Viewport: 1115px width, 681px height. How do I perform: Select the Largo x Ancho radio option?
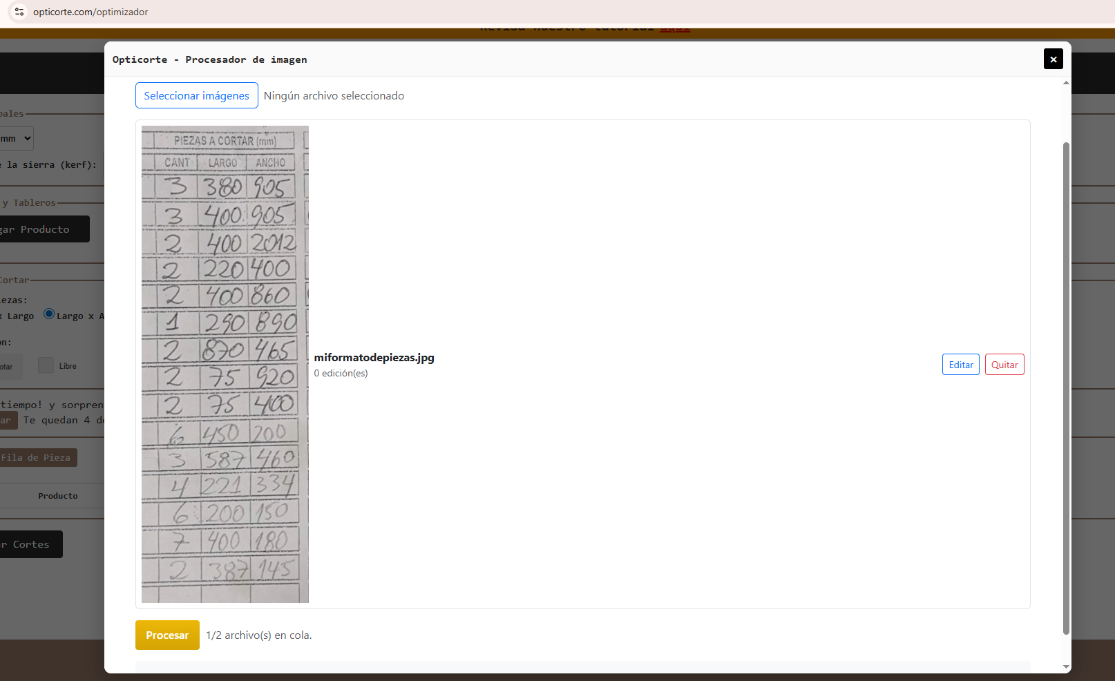49,314
